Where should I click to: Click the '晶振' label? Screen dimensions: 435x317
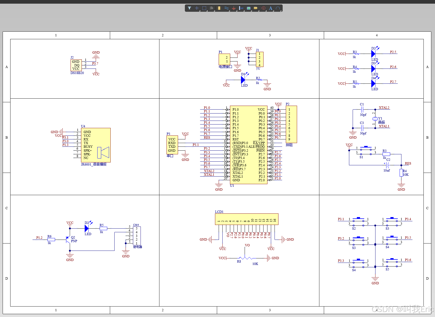[x=382, y=122]
